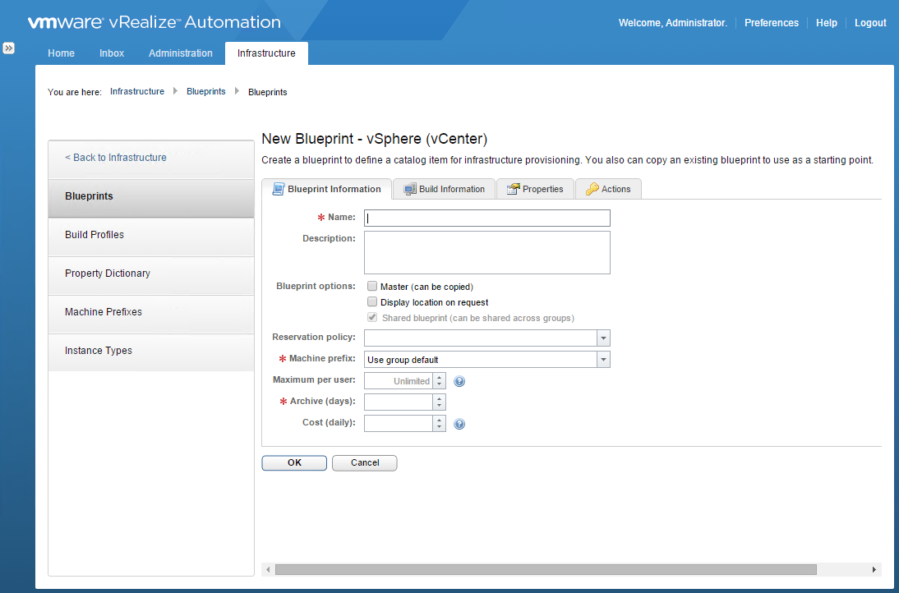Click the Machine prefix field showing Use group default
The width and height of the screenshot is (899, 593).
tap(481, 359)
